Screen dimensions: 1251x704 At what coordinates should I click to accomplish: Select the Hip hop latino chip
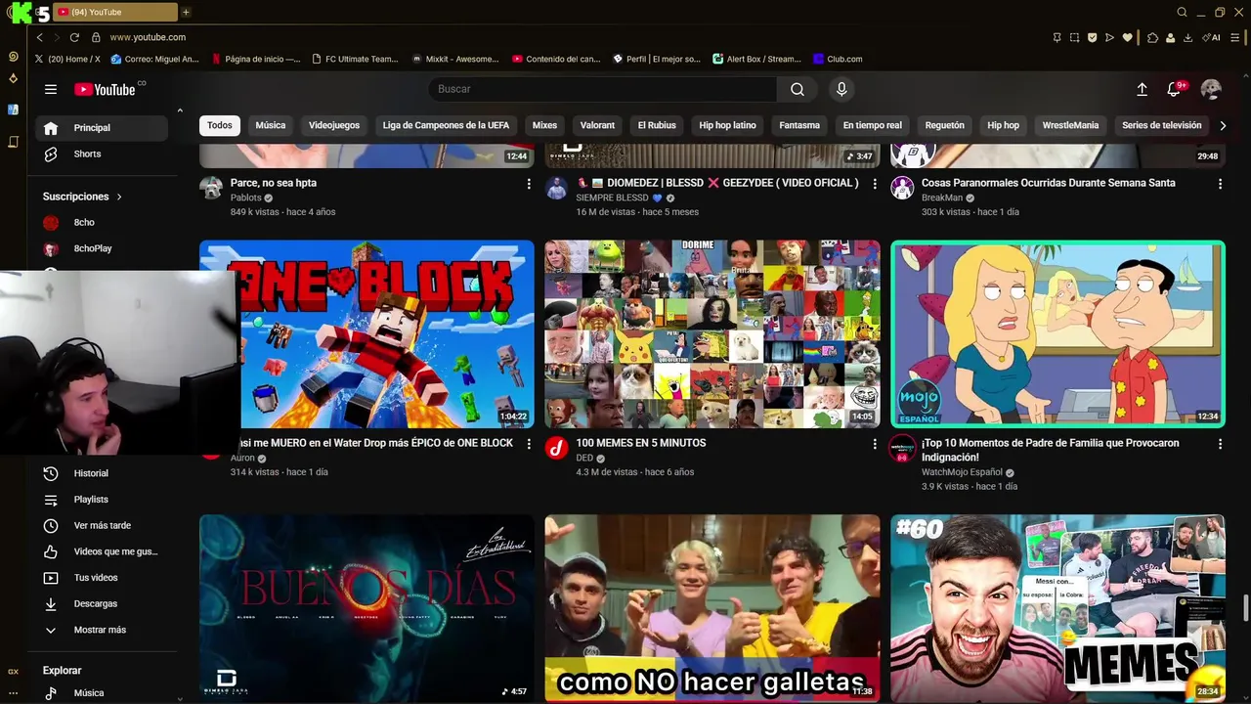[728, 125]
